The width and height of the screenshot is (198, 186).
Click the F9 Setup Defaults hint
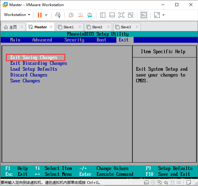pyautogui.click(x=169, y=168)
